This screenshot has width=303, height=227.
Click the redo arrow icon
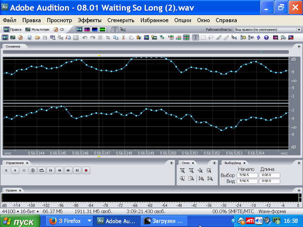click(92, 37)
